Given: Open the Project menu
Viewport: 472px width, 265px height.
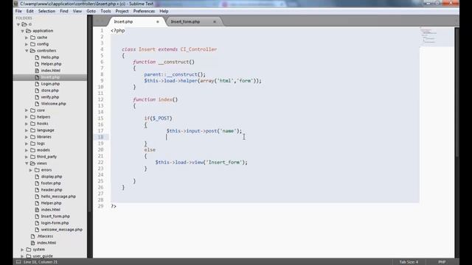Looking at the screenshot, I should (122, 11).
